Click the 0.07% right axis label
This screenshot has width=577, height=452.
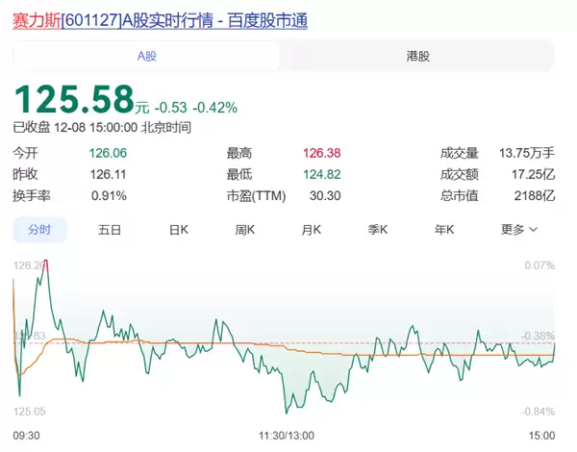(x=539, y=265)
